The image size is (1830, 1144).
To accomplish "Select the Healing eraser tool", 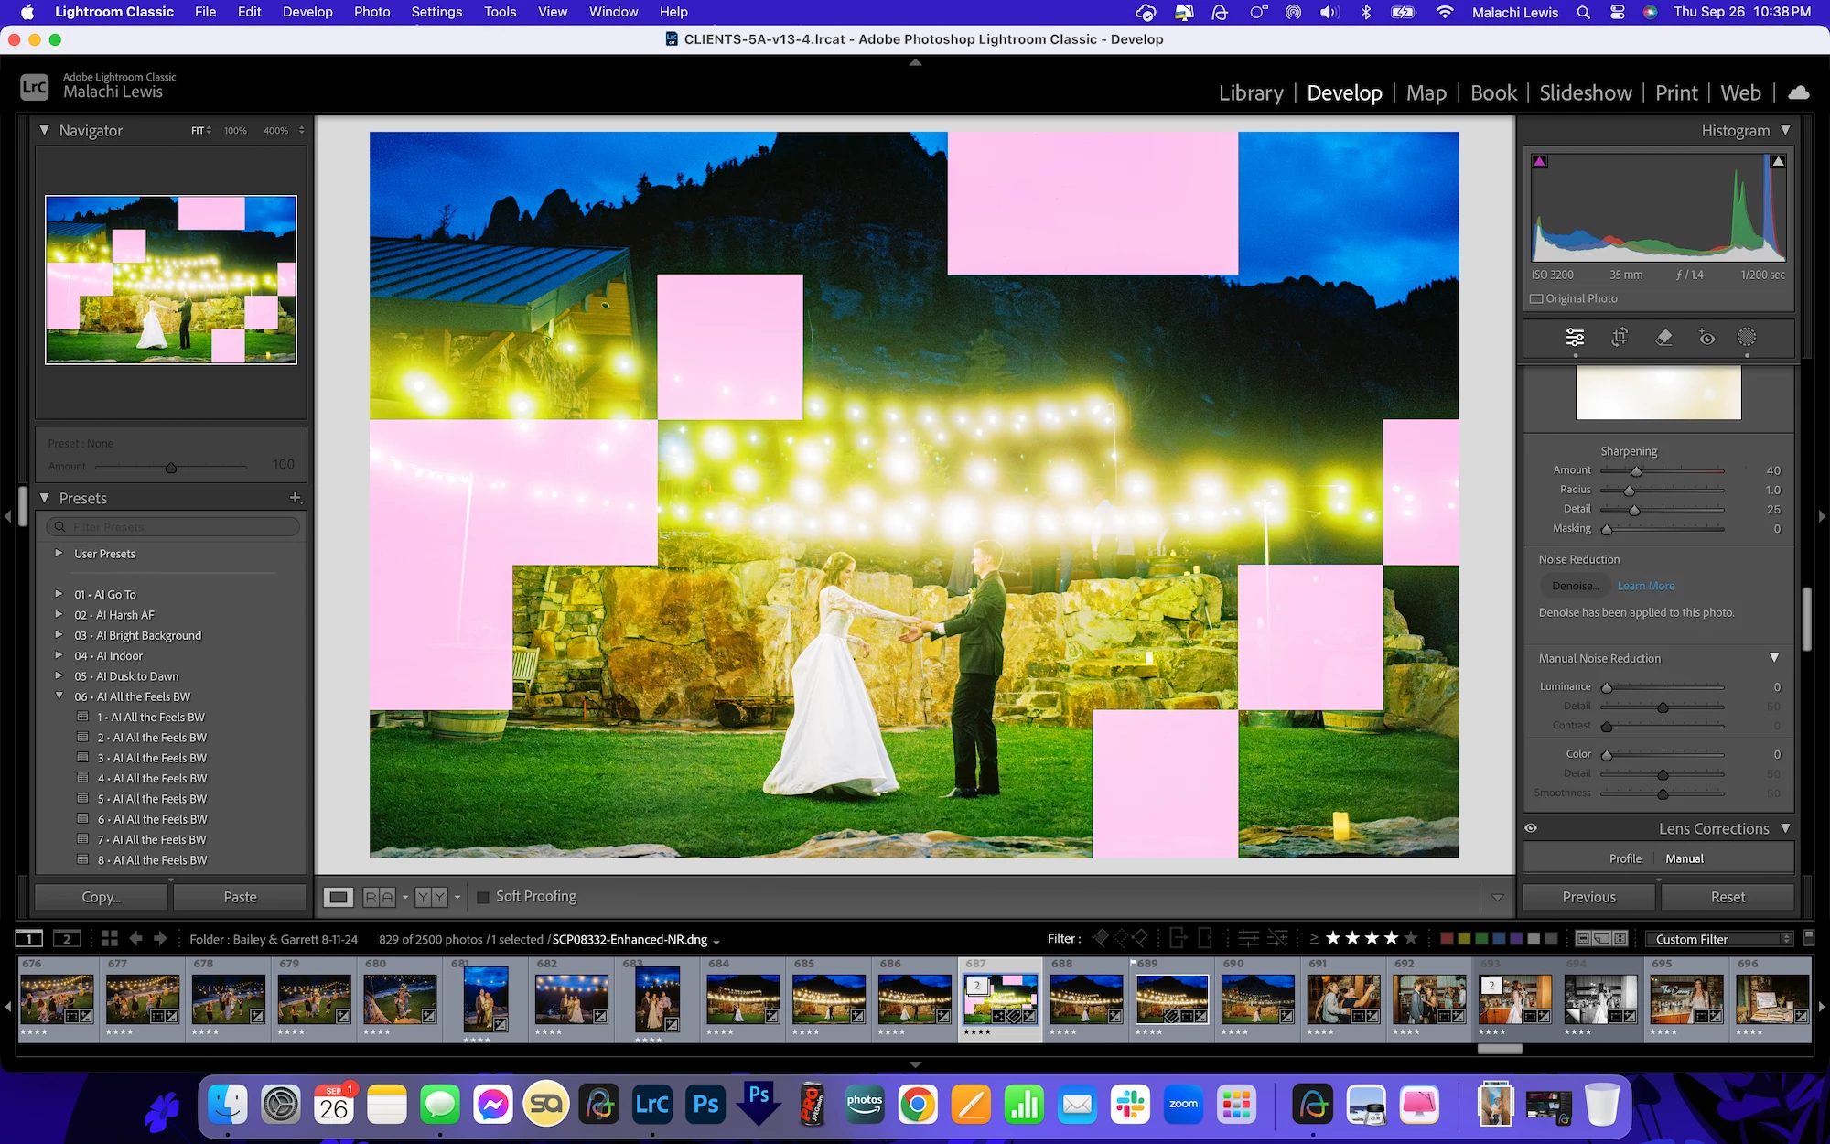I will pos(1663,338).
